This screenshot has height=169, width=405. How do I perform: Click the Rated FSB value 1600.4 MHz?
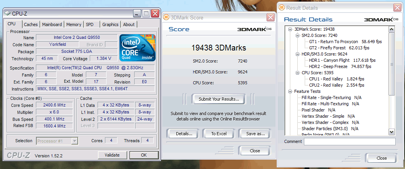pyautogui.click(x=54, y=126)
